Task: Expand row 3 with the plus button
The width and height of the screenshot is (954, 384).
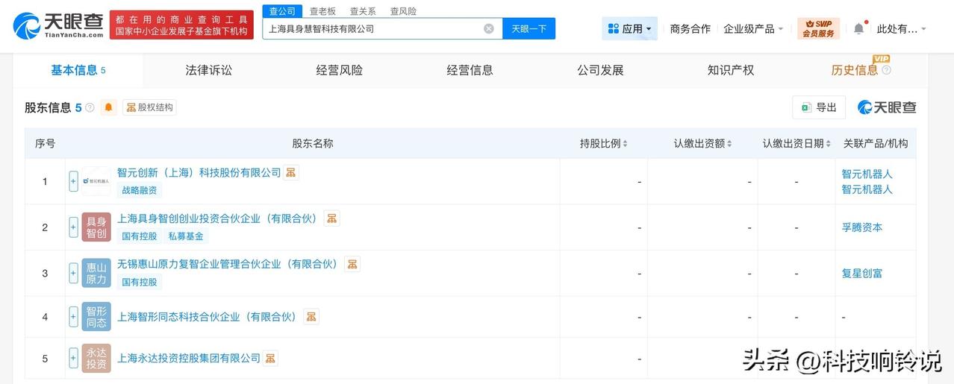Action: (x=73, y=273)
